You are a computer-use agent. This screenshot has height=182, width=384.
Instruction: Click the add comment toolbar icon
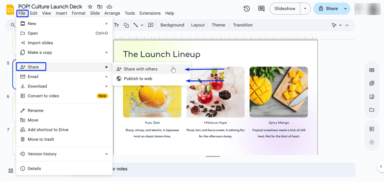click(x=151, y=25)
